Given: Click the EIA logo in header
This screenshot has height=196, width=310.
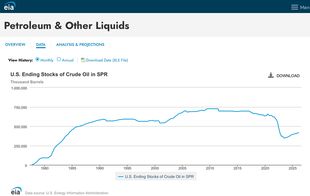Looking at the screenshot, I should point(9,6).
